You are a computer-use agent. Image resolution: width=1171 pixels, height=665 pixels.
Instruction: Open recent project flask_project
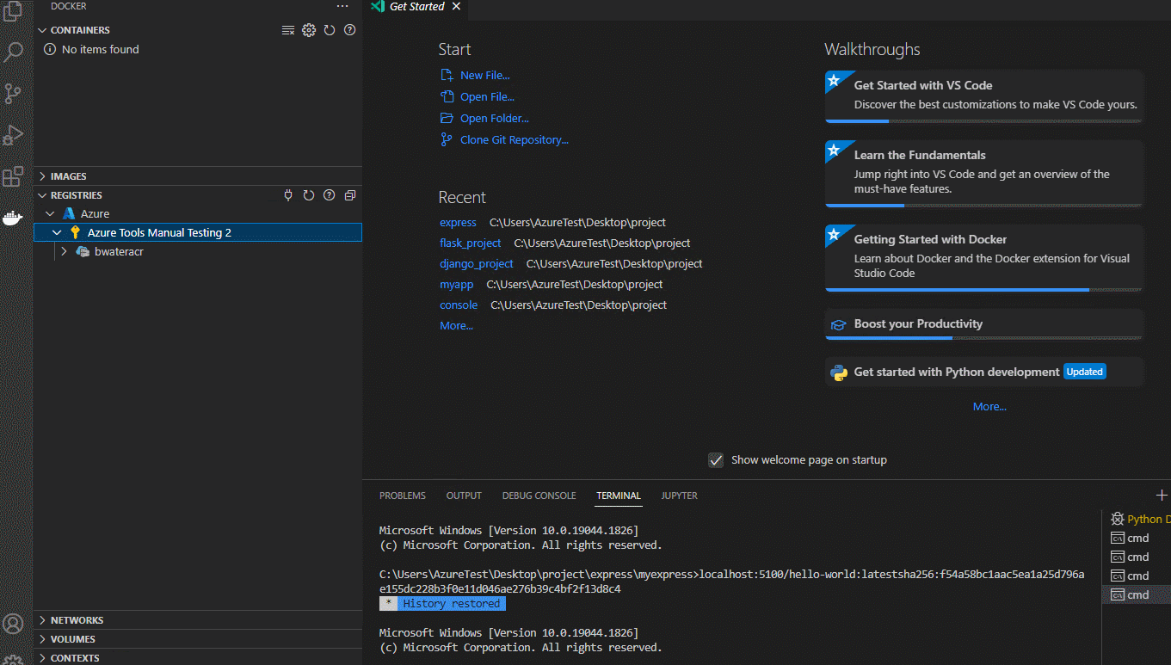(x=470, y=243)
